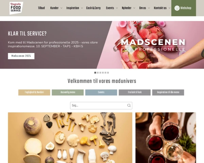Viewport: 204px width, 163px height.
Task: Click the blue Events category button
Action: (101, 92)
